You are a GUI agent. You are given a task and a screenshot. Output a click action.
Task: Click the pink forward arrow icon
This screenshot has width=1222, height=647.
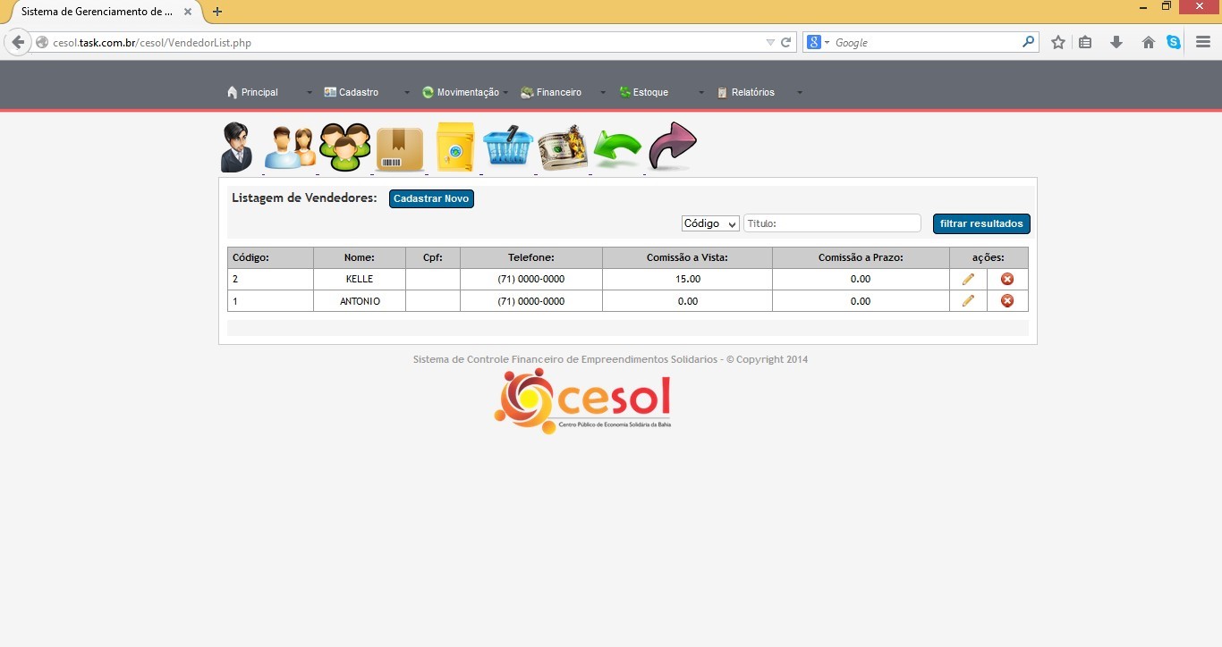tap(672, 146)
